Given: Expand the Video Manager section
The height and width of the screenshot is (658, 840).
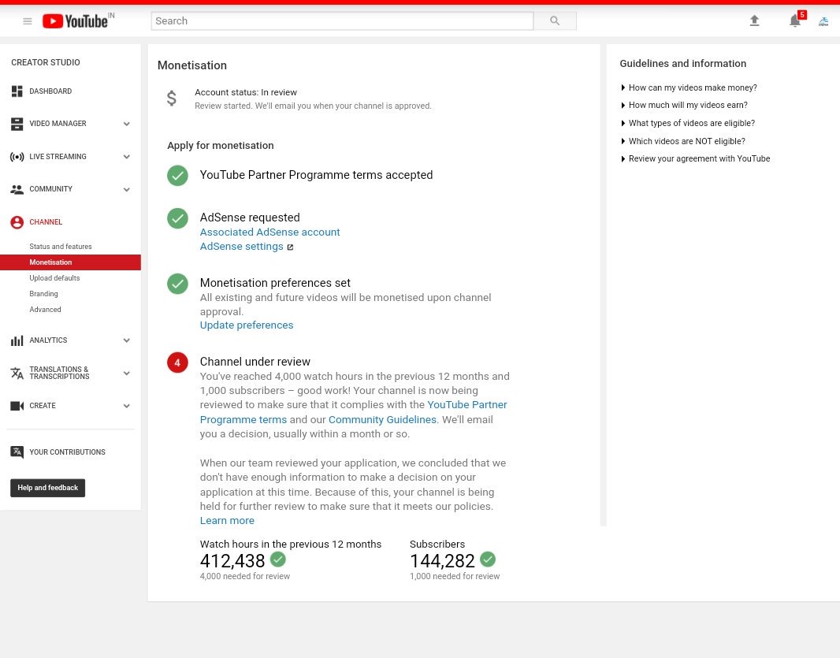Looking at the screenshot, I should pyautogui.click(x=127, y=124).
